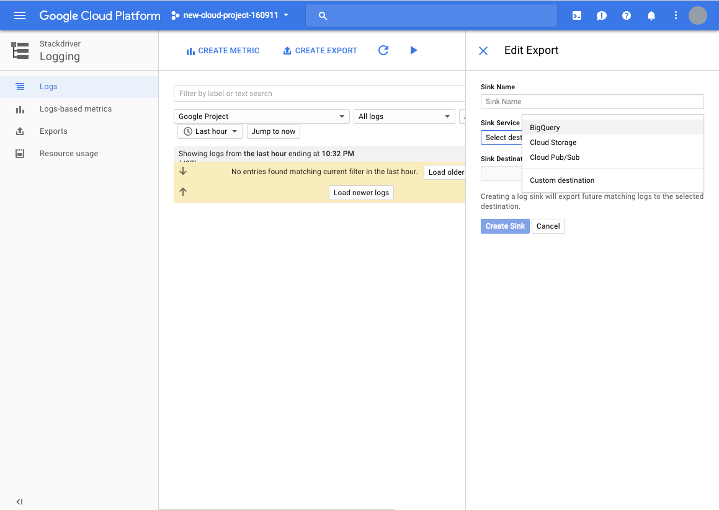Click the Stackdriver Logging product icon
Viewport: 719px width, 510px height.
click(20, 50)
